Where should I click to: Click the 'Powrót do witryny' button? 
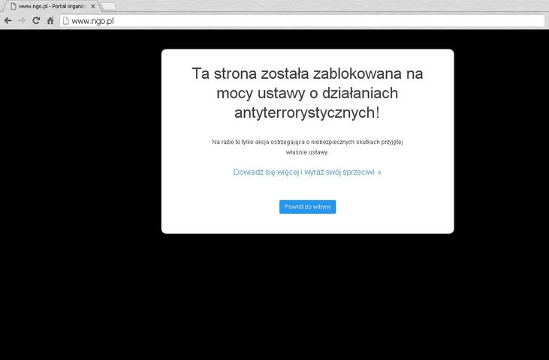pyautogui.click(x=307, y=207)
